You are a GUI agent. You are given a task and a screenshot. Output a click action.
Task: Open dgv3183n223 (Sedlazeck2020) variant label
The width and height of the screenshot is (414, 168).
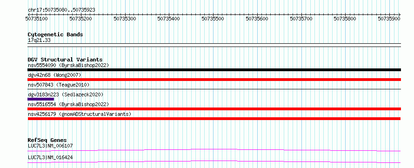click(66, 94)
